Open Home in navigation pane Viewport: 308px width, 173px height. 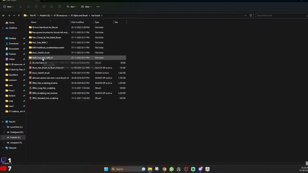(12, 23)
